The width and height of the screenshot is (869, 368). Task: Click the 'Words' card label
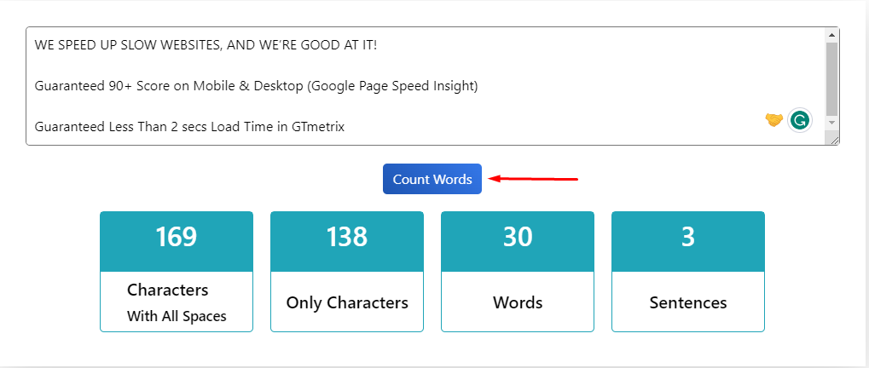(518, 302)
